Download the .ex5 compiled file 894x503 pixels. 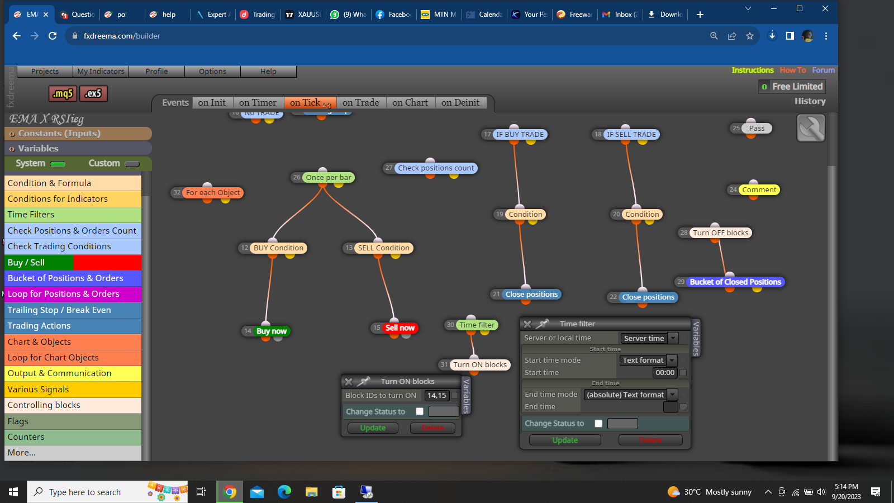coord(93,93)
